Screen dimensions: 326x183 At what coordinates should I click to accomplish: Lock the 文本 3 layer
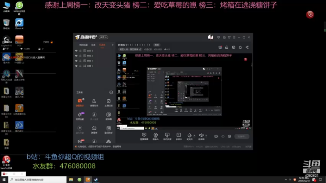pyautogui.click(x=80, y=50)
